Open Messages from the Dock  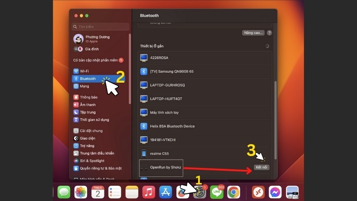point(64,192)
